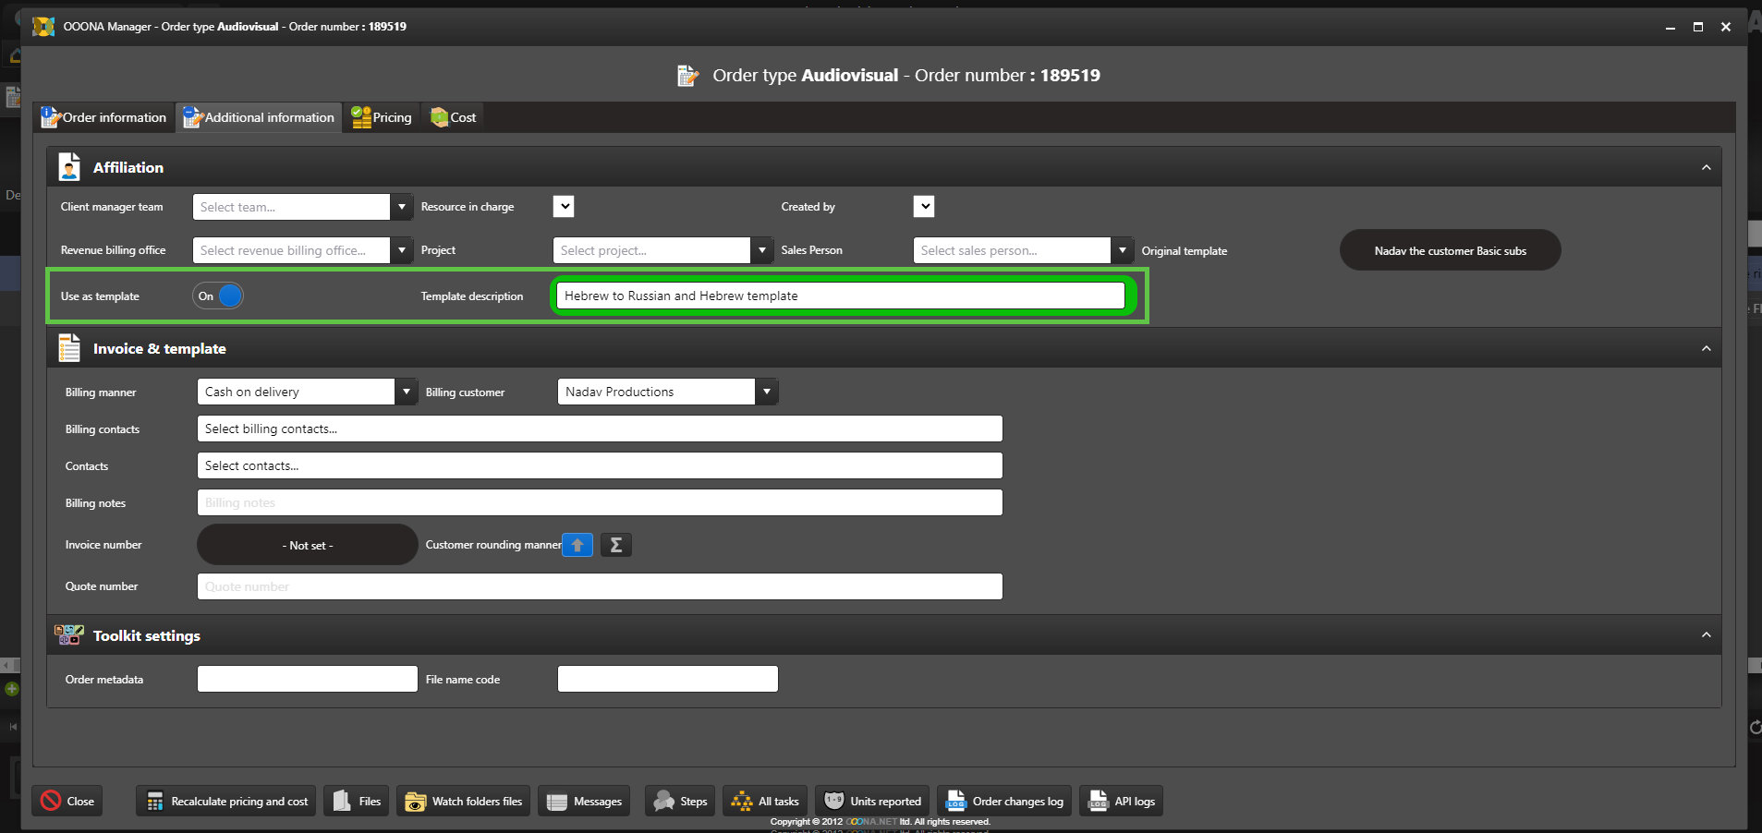Collapse the Affiliation section

pos(1706,167)
